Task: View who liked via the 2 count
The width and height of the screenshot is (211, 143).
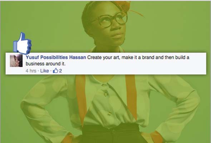Action: click(60, 71)
